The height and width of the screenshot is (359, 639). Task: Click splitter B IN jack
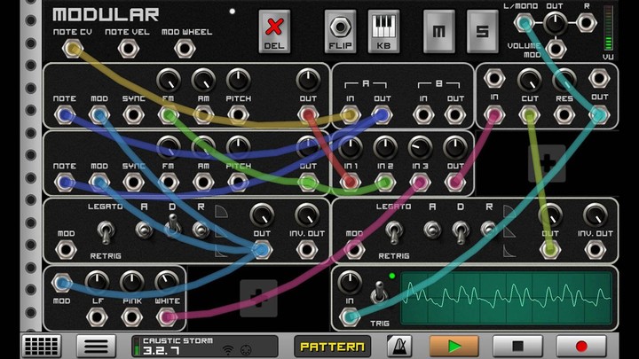coord(423,115)
